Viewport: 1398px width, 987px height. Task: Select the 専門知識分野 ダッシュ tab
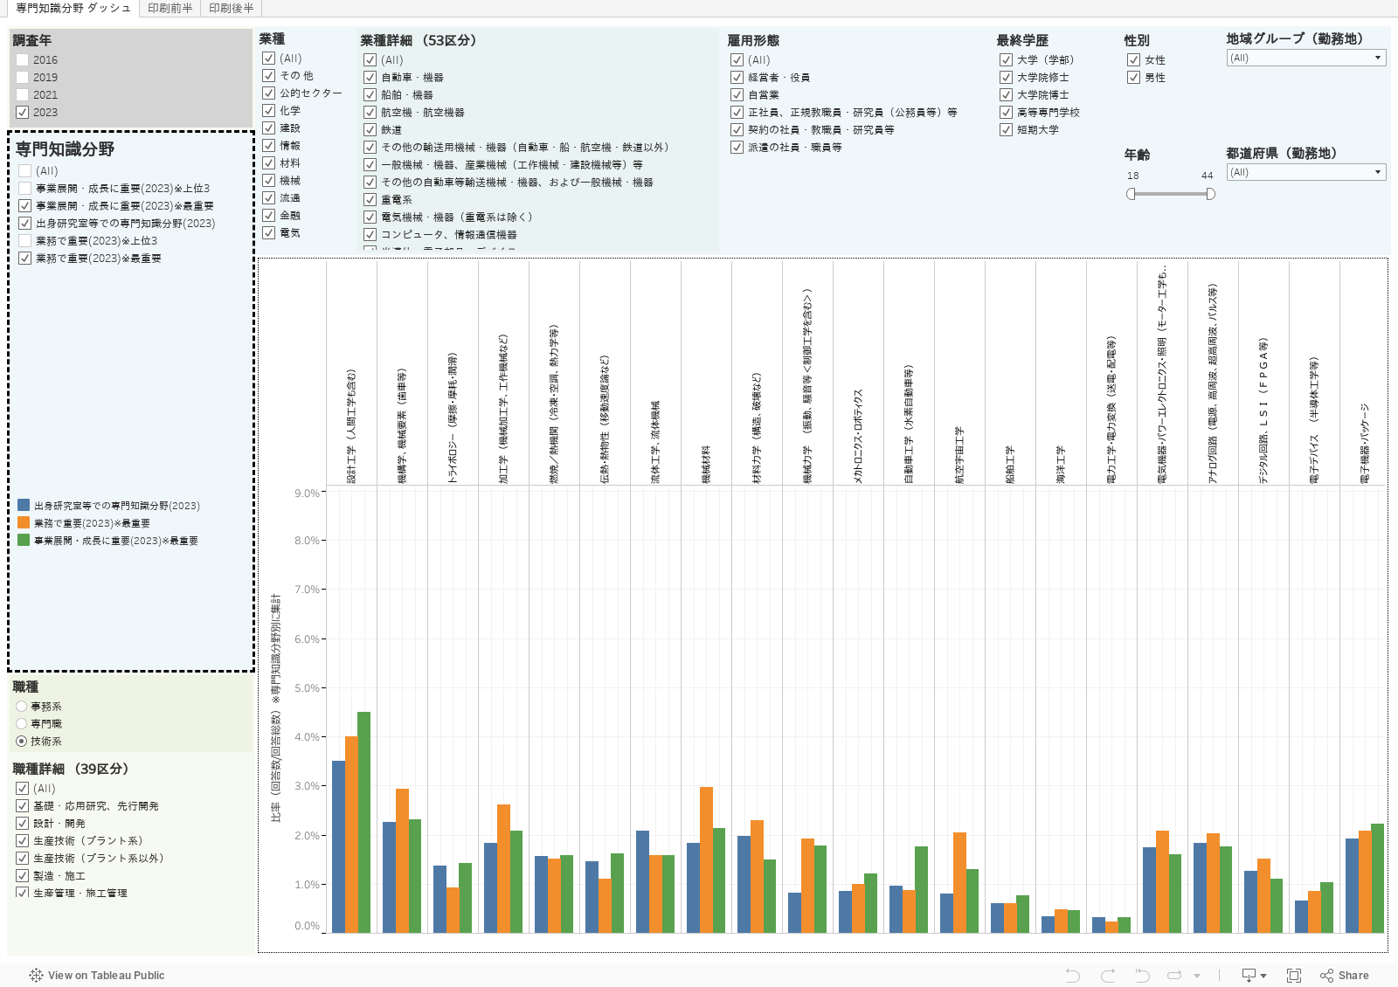click(73, 8)
